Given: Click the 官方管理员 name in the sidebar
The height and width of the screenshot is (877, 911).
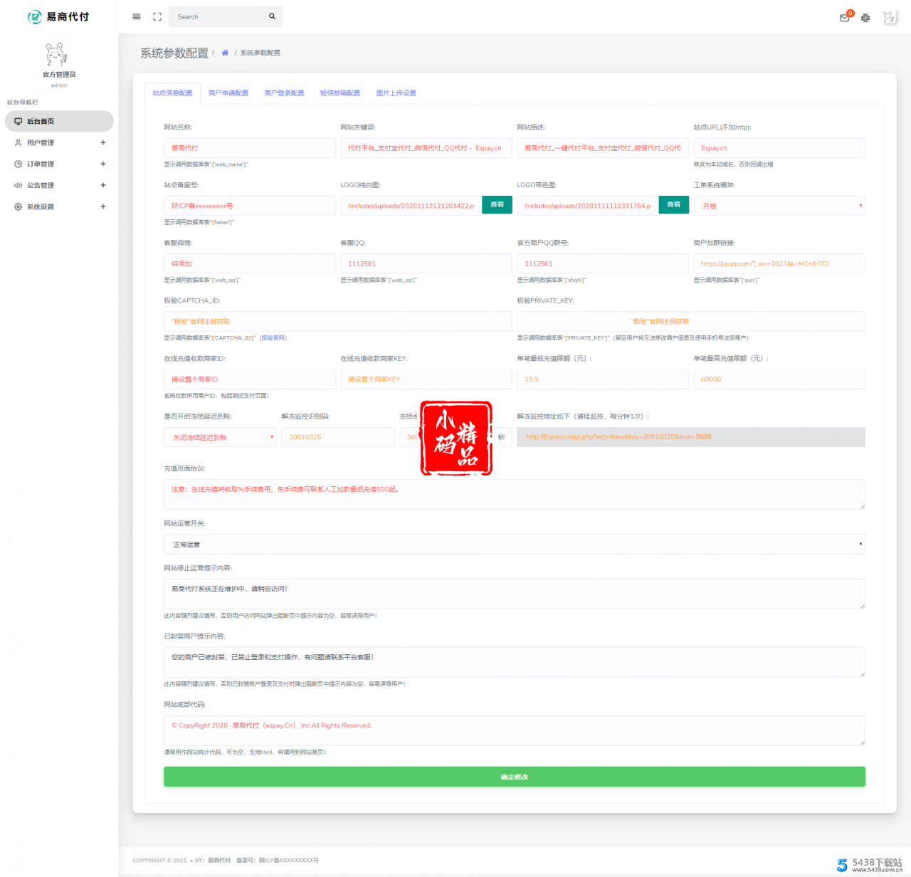Looking at the screenshot, I should pyautogui.click(x=59, y=75).
